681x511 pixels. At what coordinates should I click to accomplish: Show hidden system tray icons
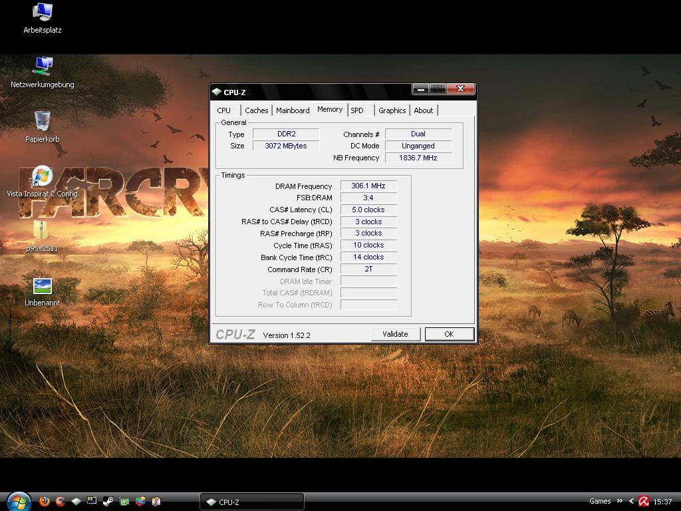(632, 501)
